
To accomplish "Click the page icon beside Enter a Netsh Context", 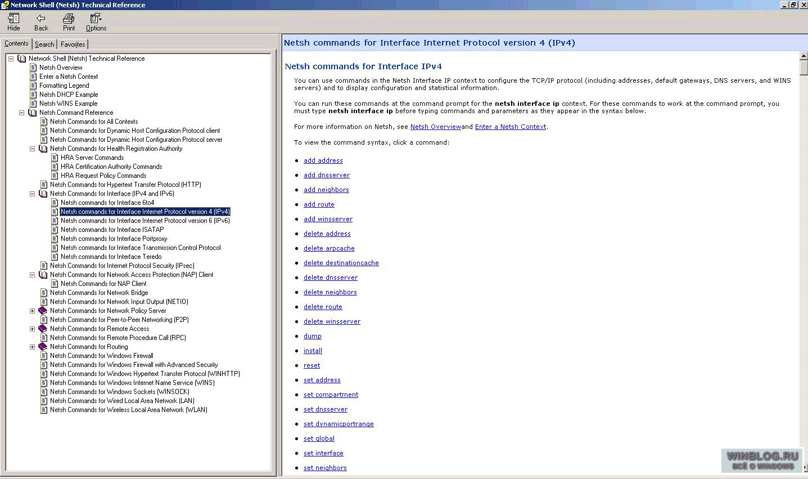I will coord(34,77).
